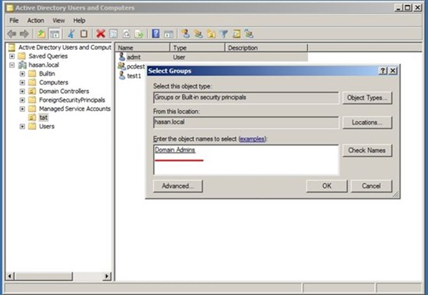Click the red Delete icon in toolbar
The image size is (428, 295).
tap(100, 34)
